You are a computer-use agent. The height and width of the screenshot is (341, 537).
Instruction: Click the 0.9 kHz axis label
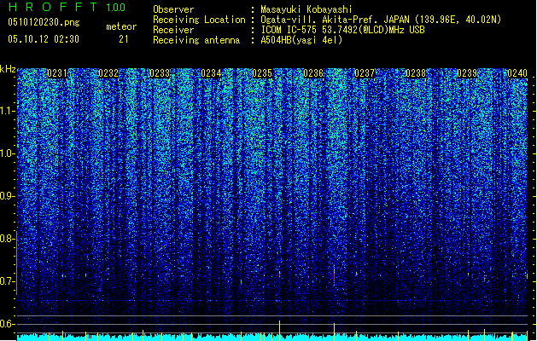pos(7,196)
